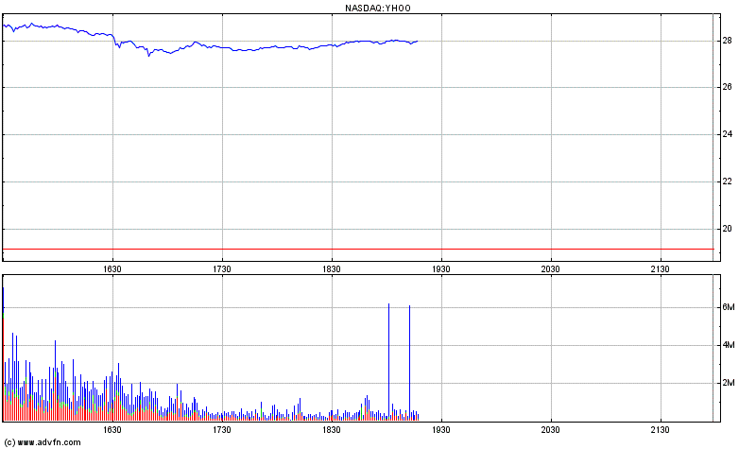
Task: Click the end of the blue price line
Action: click(418, 41)
